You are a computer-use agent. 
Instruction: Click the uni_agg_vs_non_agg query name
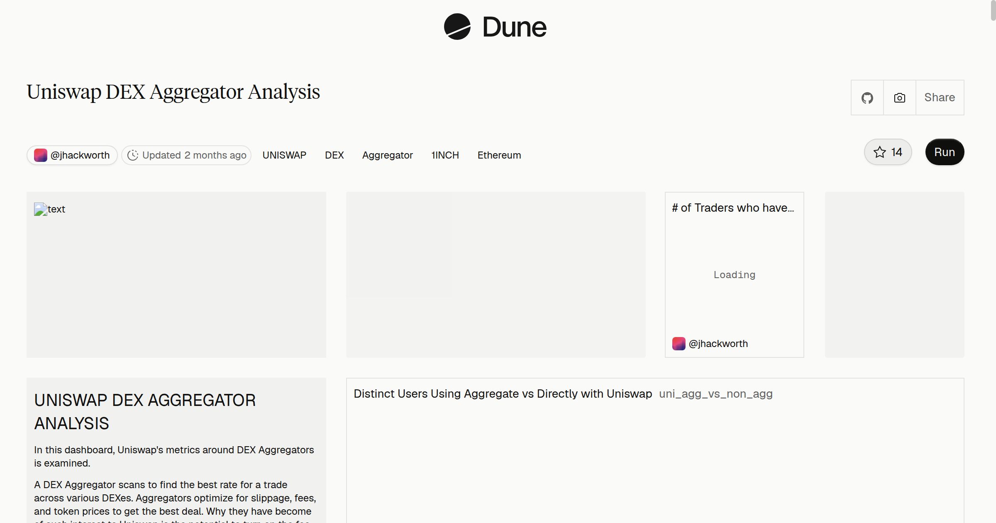point(716,394)
